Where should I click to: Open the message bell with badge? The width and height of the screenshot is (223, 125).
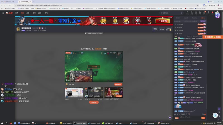(x=204, y=13)
